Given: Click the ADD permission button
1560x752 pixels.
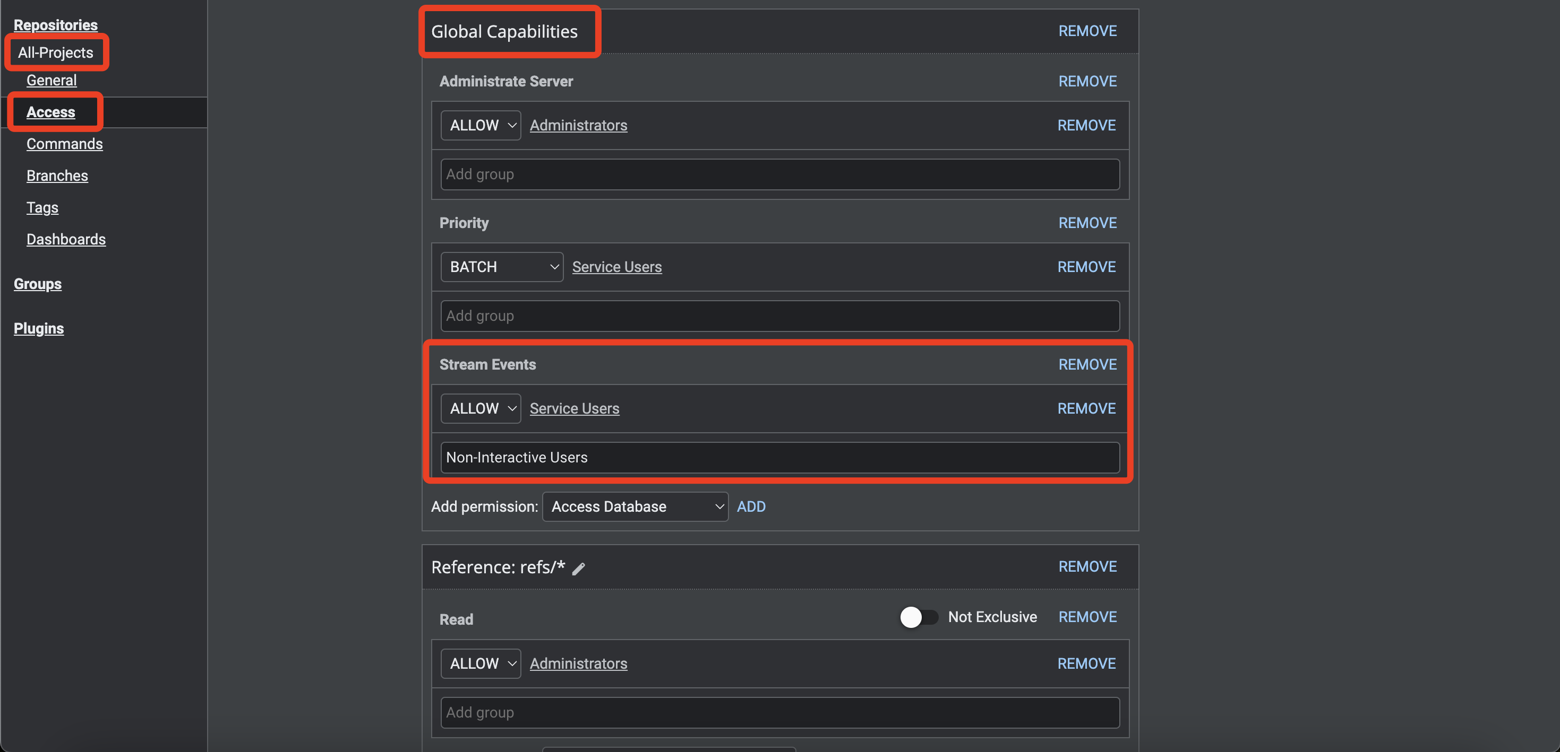Looking at the screenshot, I should (x=751, y=506).
